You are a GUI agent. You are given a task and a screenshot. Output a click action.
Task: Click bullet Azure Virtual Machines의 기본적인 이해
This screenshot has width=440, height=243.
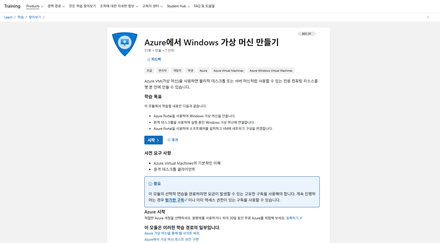tap(187, 163)
